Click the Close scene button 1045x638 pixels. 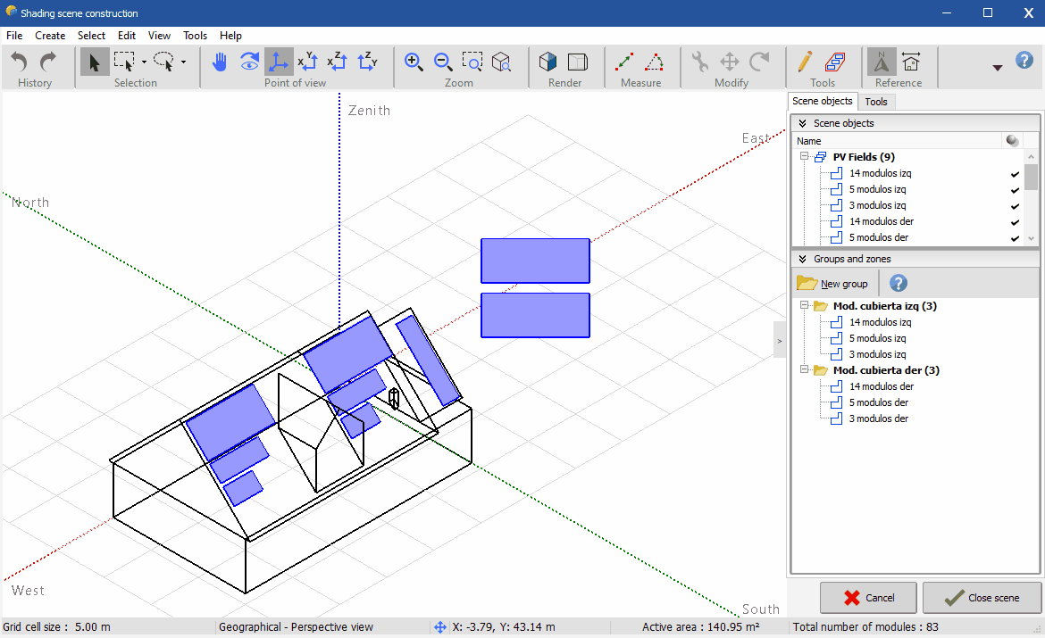point(982,598)
